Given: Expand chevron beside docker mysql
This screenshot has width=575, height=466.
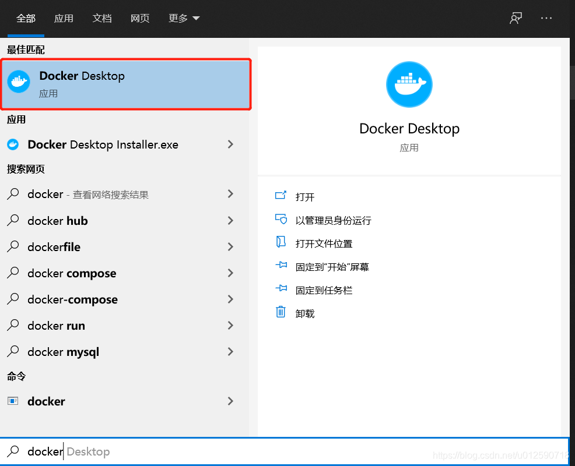Looking at the screenshot, I should pyautogui.click(x=230, y=352).
